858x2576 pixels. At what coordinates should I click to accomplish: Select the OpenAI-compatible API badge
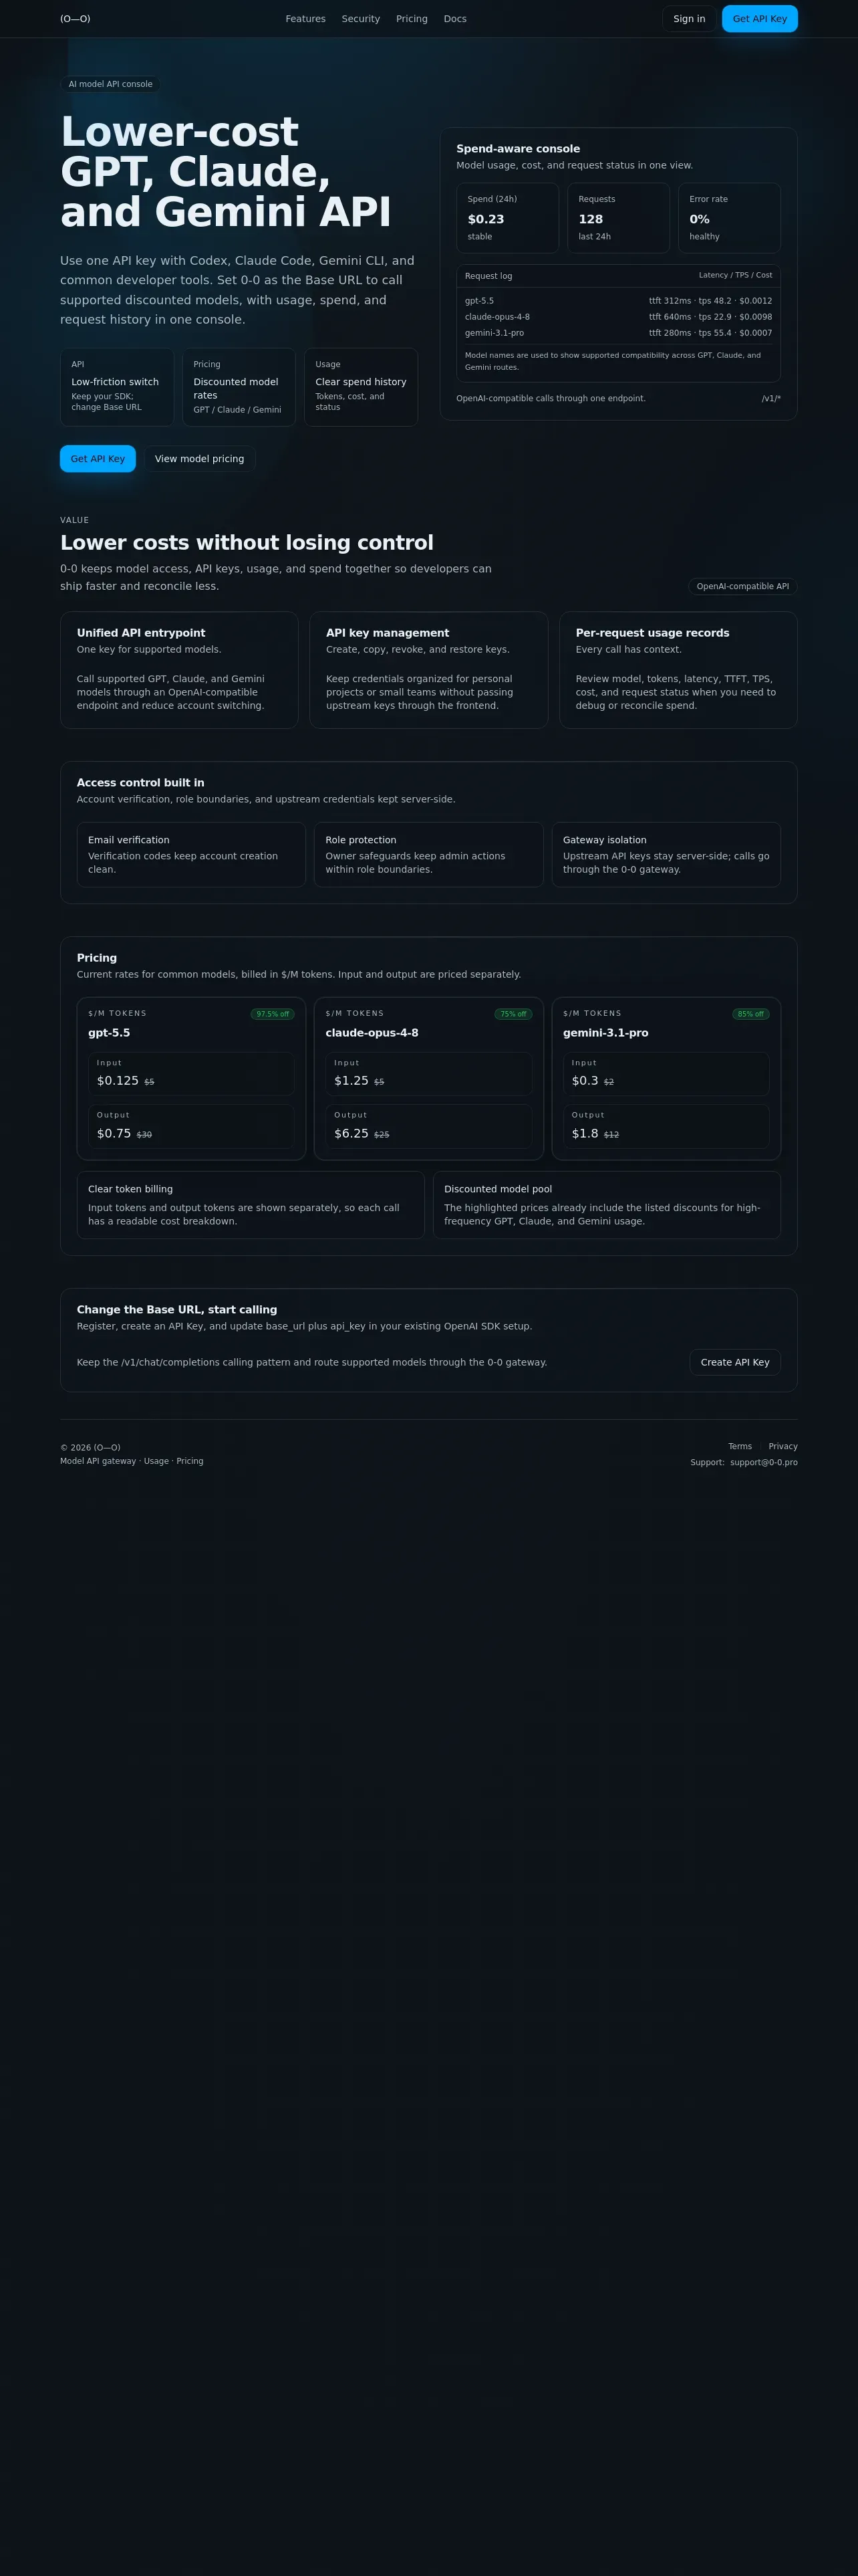pos(742,587)
